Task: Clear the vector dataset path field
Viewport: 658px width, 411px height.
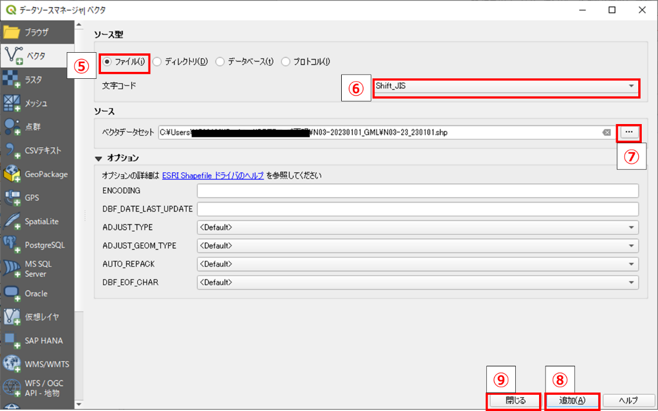Action: [x=606, y=133]
